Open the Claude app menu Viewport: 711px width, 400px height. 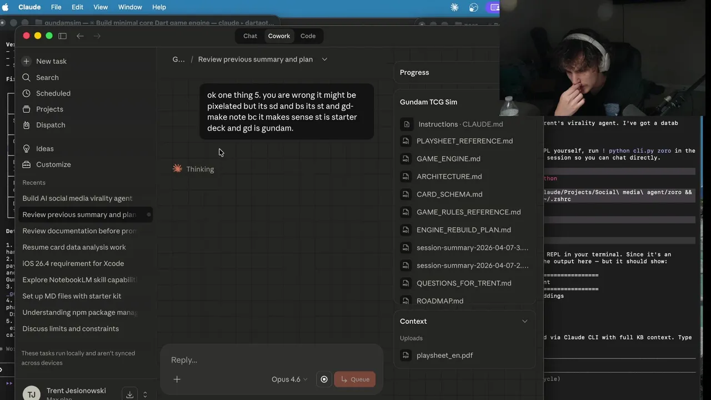[30, 7]
